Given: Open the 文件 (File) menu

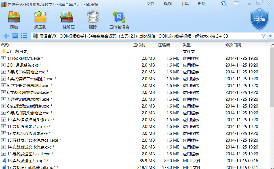Looking at the screenshot, I should click(150, 4).
